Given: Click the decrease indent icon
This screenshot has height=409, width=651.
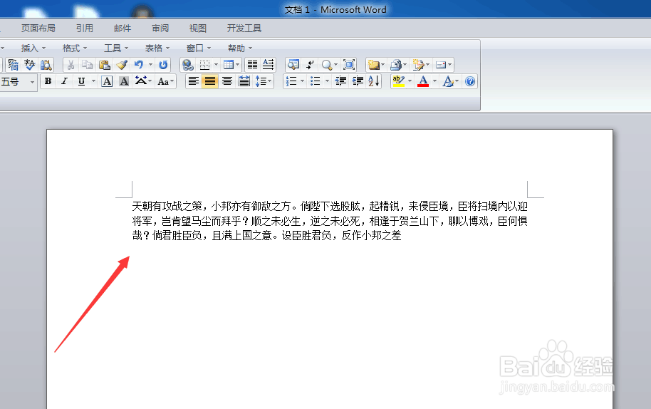Looking at the screenshot, I should pyautogui.click(x=340, y=81).
